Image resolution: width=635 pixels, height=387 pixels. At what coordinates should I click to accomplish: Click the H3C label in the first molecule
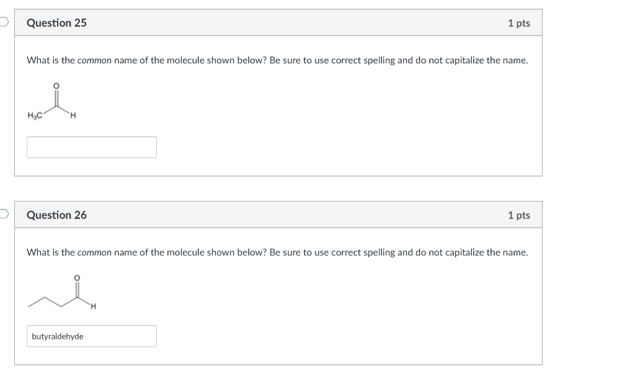33,115
